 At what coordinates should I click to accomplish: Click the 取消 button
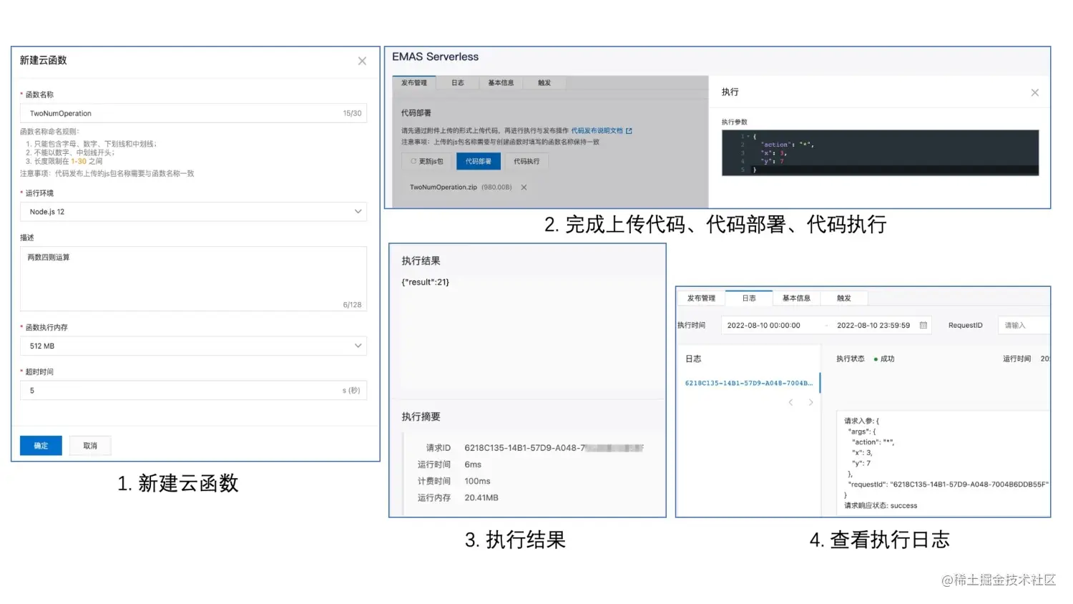pos(90,446)
